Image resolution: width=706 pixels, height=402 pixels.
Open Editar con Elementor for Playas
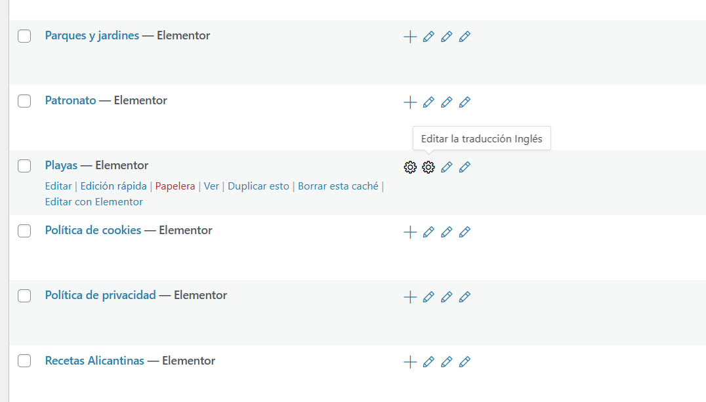[94, 202]
